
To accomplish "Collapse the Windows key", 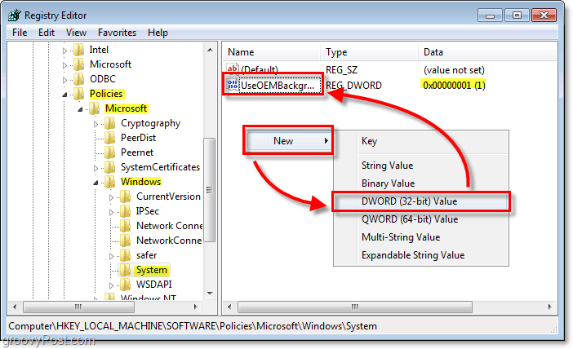I will tap(95, 183).
